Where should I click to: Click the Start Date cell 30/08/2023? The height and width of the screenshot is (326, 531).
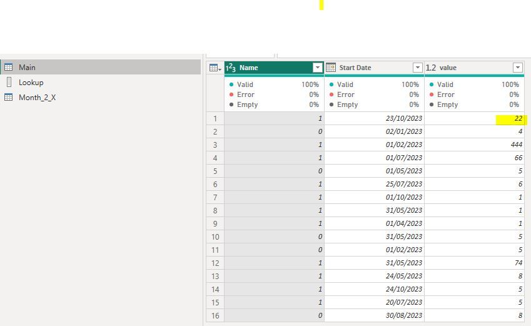pos(374,315)
